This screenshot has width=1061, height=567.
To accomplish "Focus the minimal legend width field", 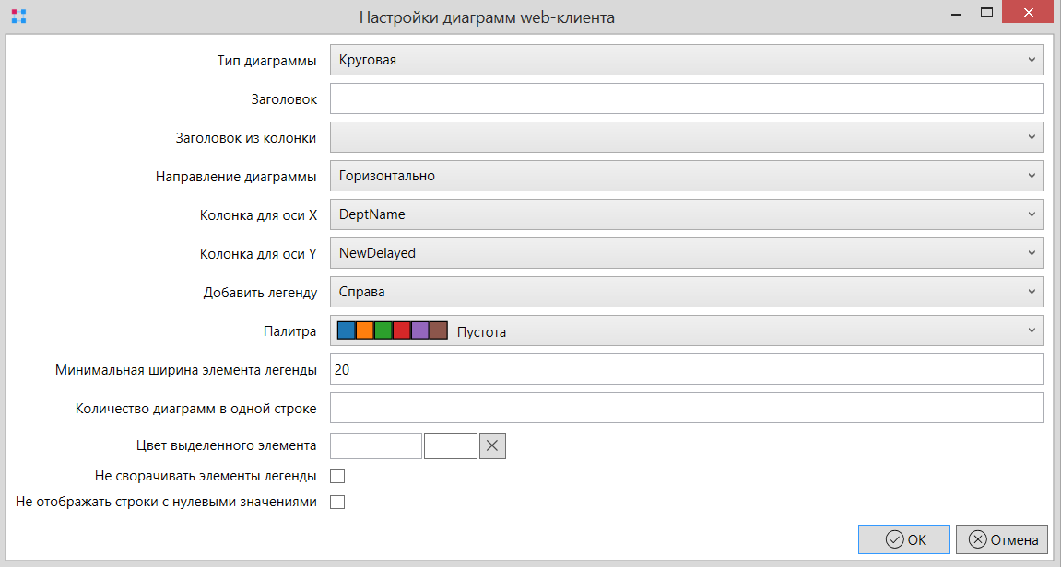I will pos(686,369).
